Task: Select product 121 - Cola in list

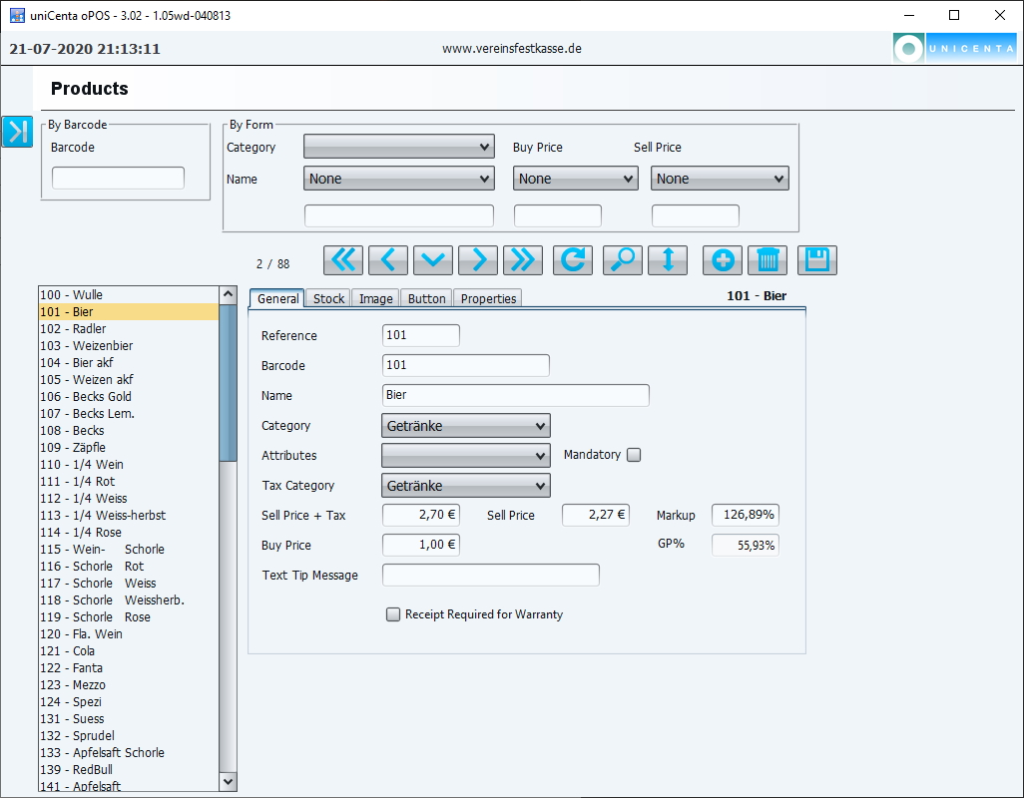Action: coord(84,651)
